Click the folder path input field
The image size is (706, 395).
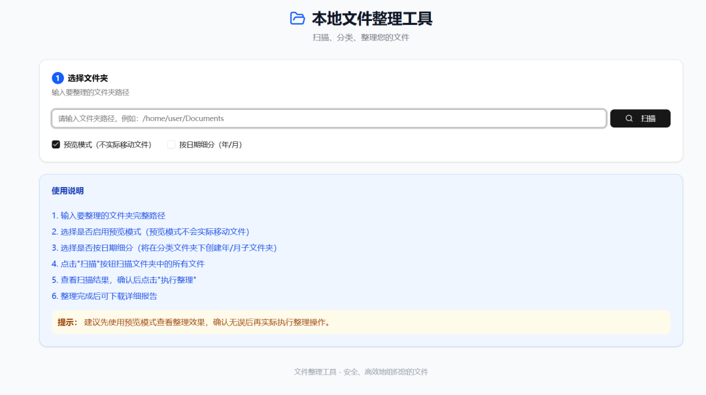[x=327, y=118]
